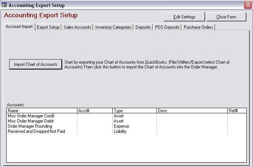253x167 pixels.
Task: Open the Sales Accounts tab
Action: [x=77, y=27]
